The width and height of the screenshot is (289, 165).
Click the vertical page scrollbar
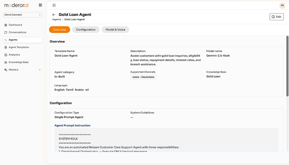tap(287, 66)
